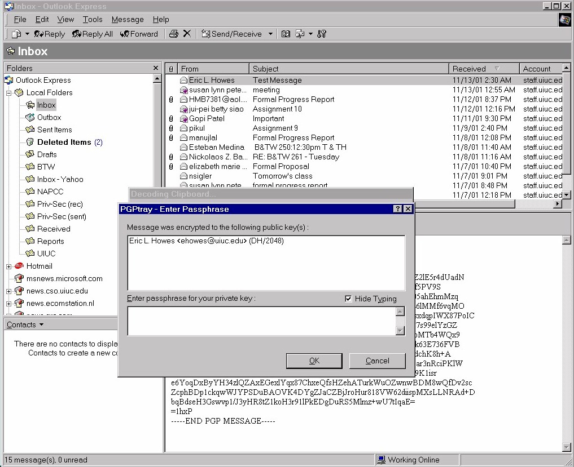Close the Folders pane with X
The image size is (574, 467).
(x=156, y=68)
